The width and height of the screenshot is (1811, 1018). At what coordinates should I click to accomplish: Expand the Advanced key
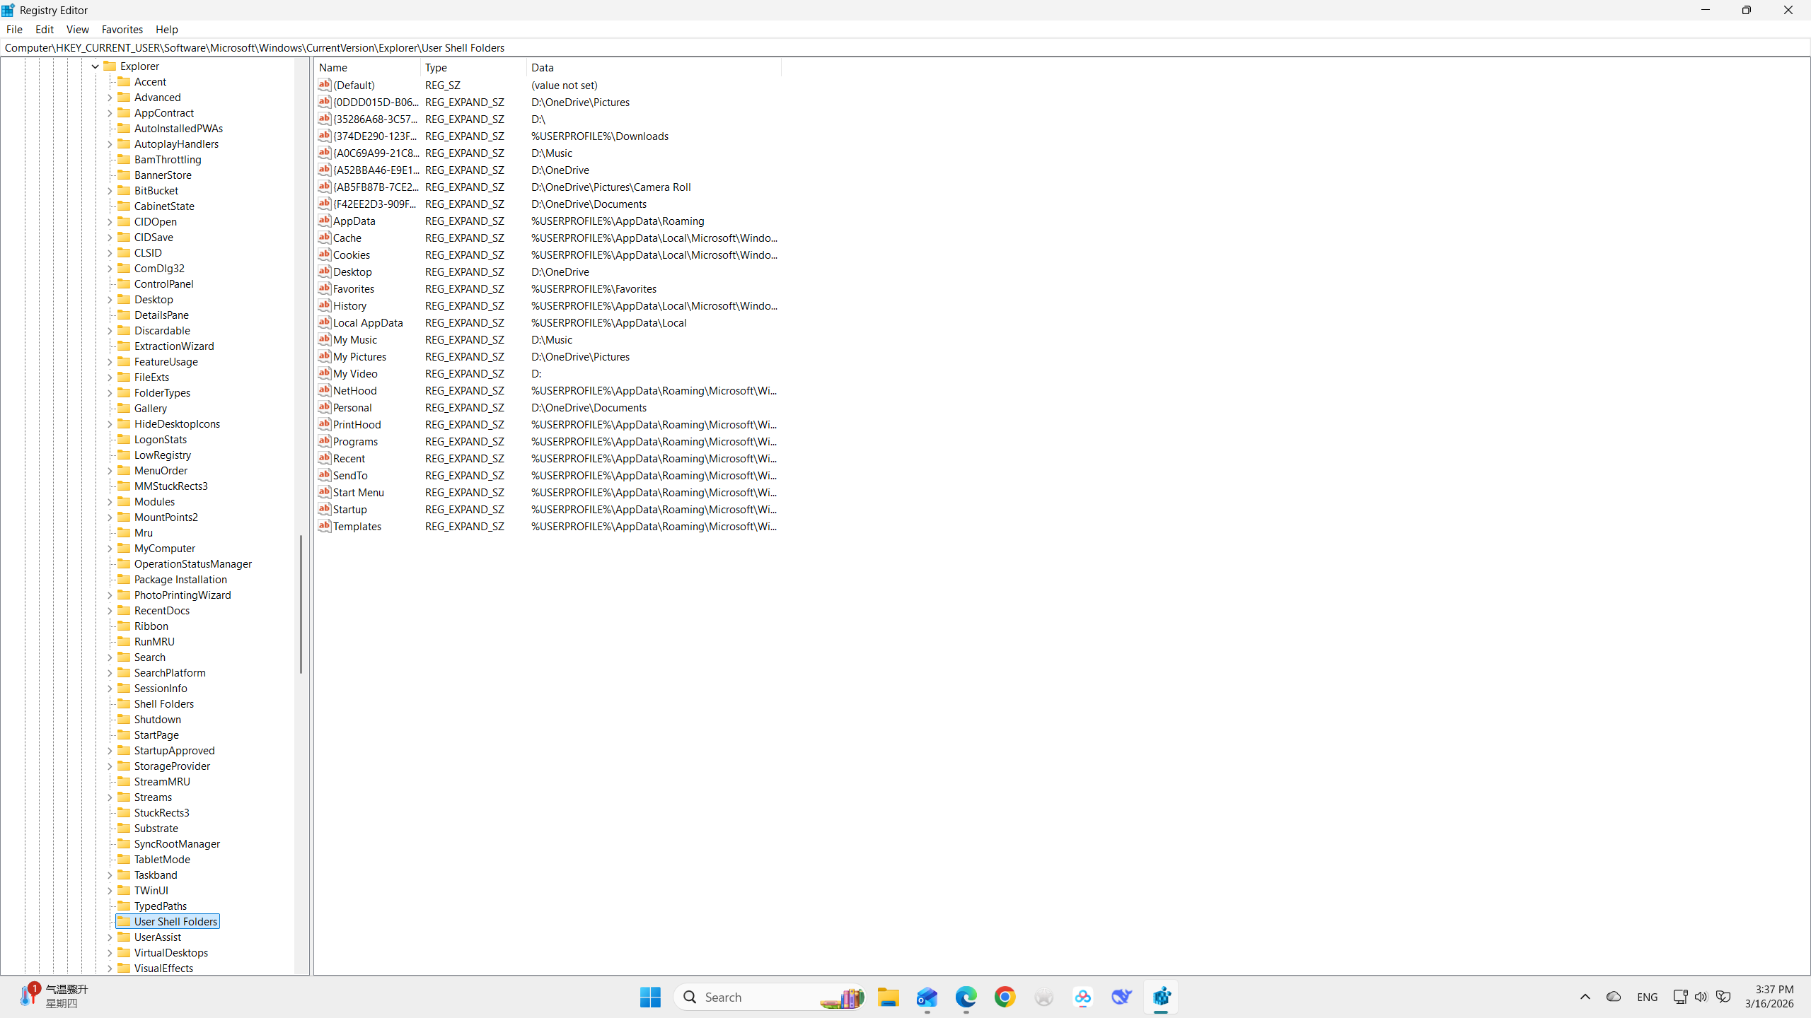[110, 98]
